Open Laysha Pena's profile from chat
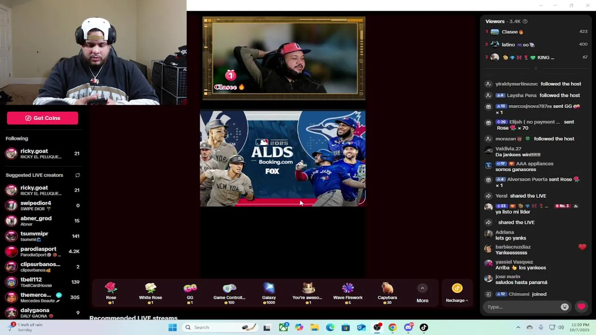 pos(521,95)
